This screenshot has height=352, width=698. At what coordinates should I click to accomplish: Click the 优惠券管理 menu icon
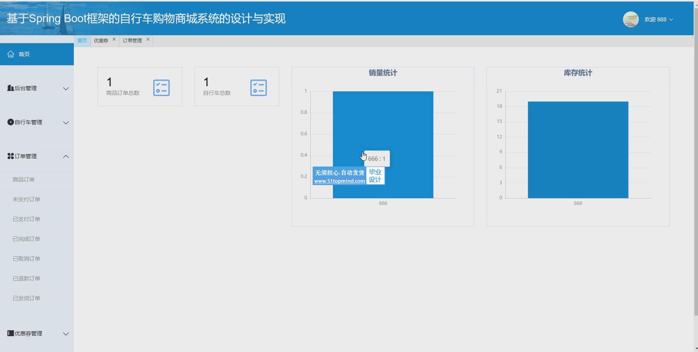pos(11,333)
